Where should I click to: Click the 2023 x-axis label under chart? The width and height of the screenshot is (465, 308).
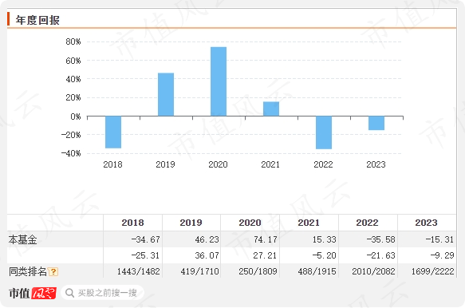click(376, 164)
